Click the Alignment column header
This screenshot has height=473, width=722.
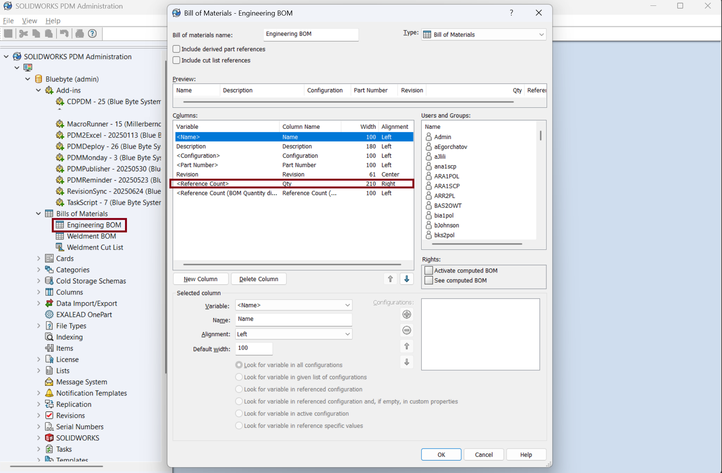[x=396, y=127]
